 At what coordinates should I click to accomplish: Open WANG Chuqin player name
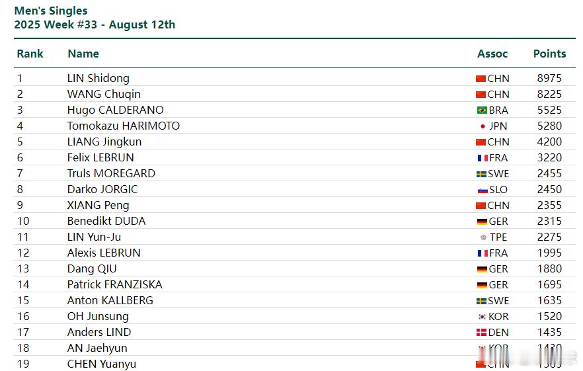pyautogui.click(x=104, y=94)
